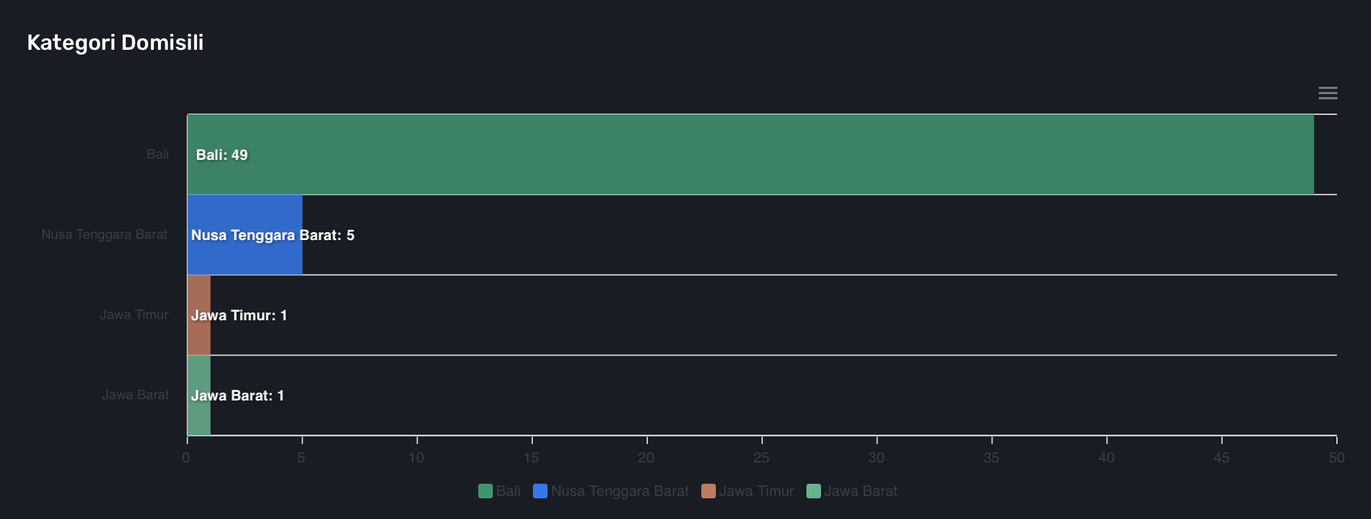
Task: Toggle Jawa Barat series via legend text
Action: 860,491
